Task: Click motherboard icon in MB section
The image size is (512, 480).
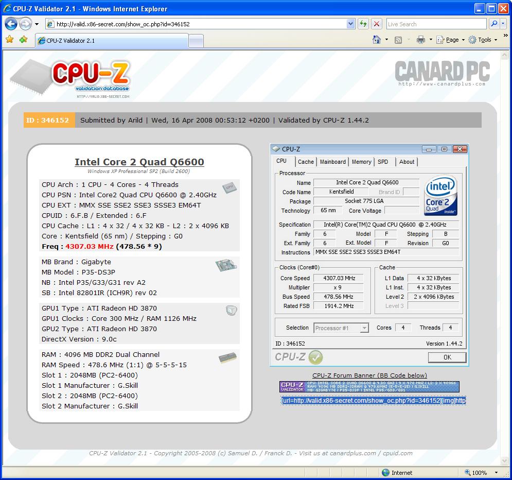Action: pos(226,265)
